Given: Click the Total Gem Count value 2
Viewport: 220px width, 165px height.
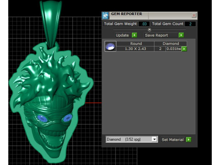Looking at the screenshot, I should pos(190,24).
